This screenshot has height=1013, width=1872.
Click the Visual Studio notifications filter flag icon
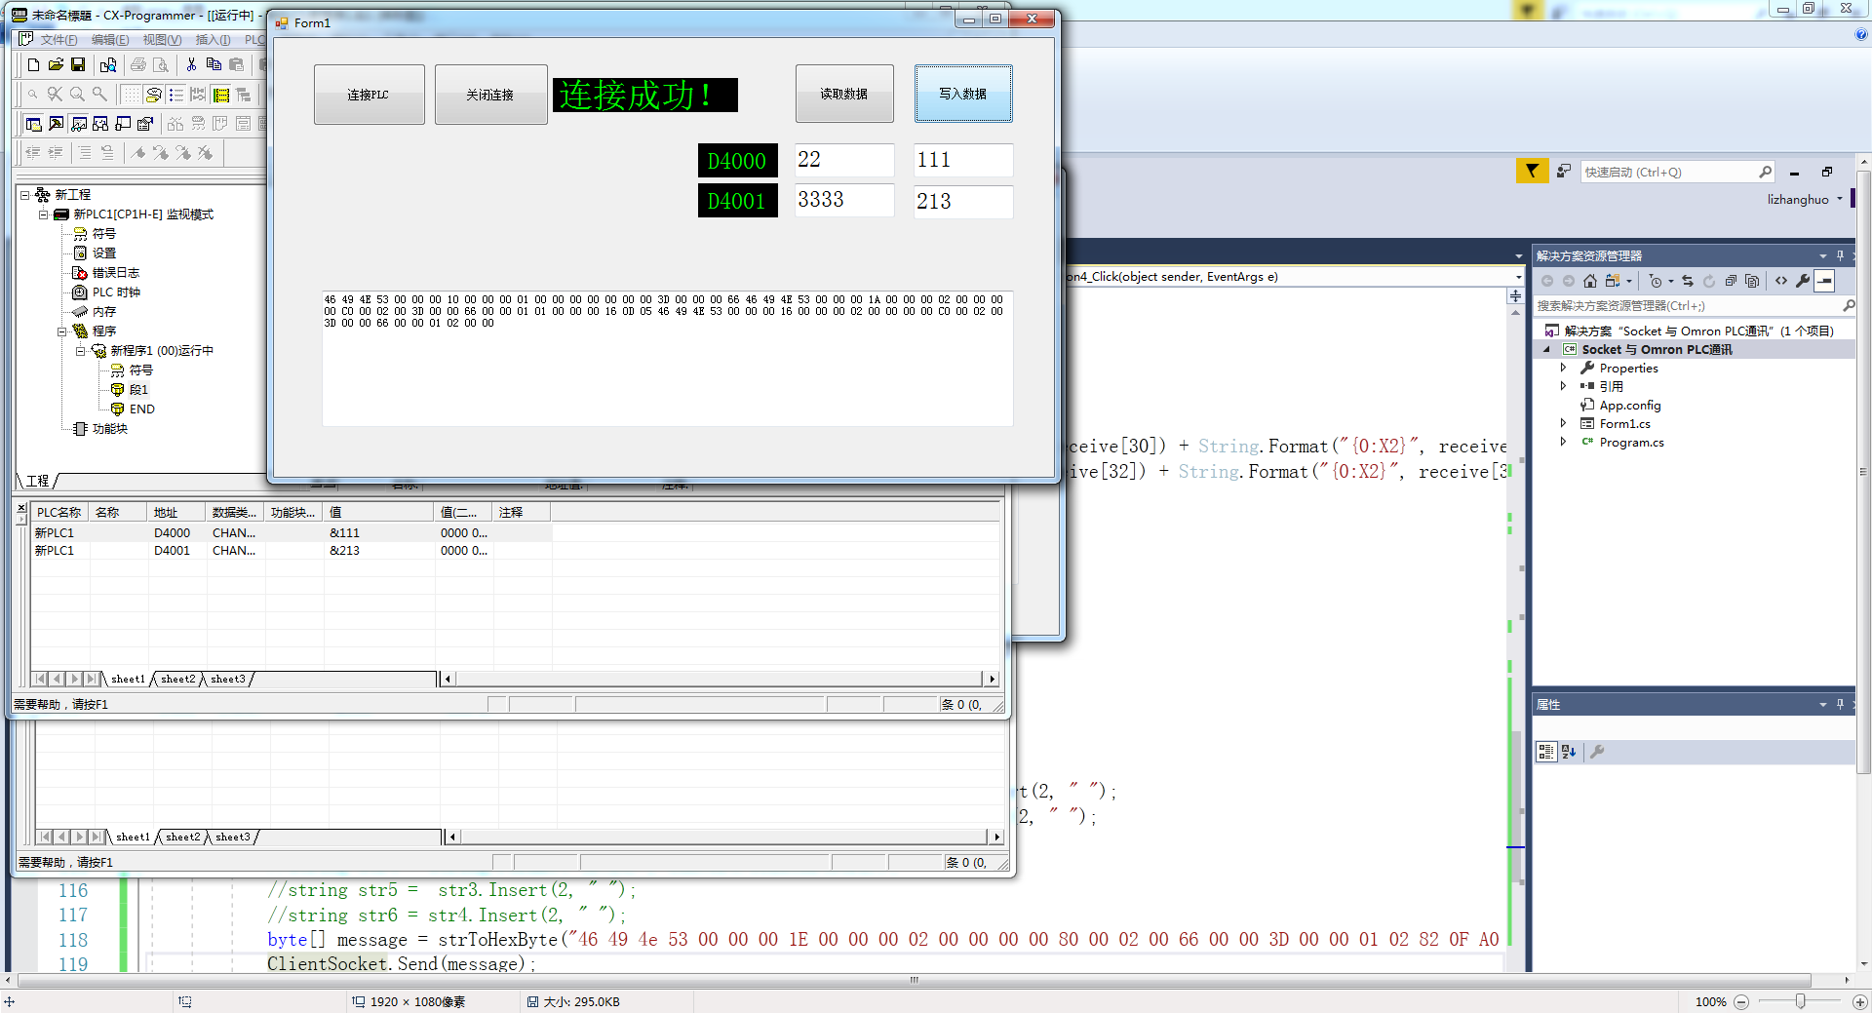1532,172
